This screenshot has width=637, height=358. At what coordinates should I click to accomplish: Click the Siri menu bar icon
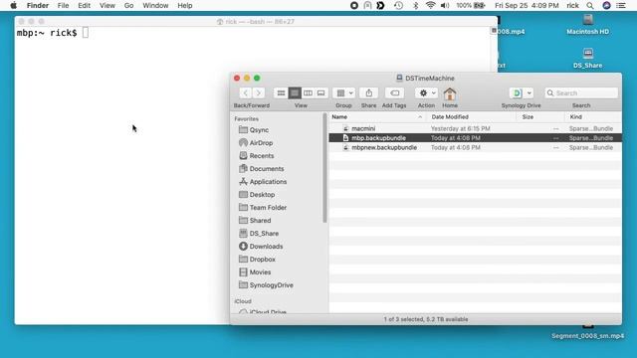606,6
